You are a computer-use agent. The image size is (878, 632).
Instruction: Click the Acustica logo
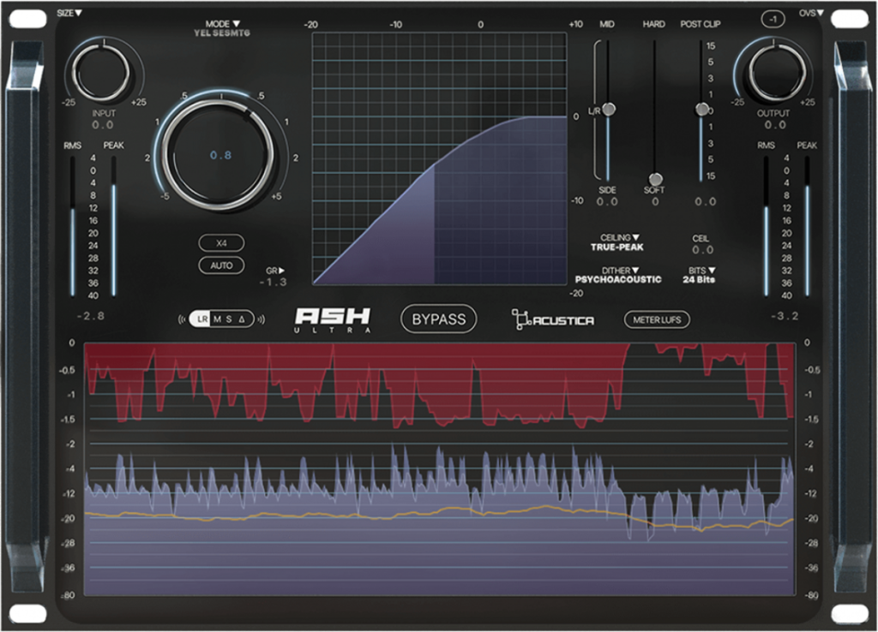(553, 319)
